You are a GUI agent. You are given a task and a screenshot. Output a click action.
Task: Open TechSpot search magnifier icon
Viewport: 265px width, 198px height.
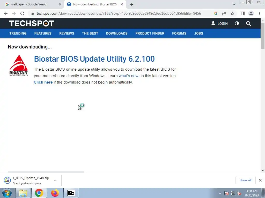248,23
